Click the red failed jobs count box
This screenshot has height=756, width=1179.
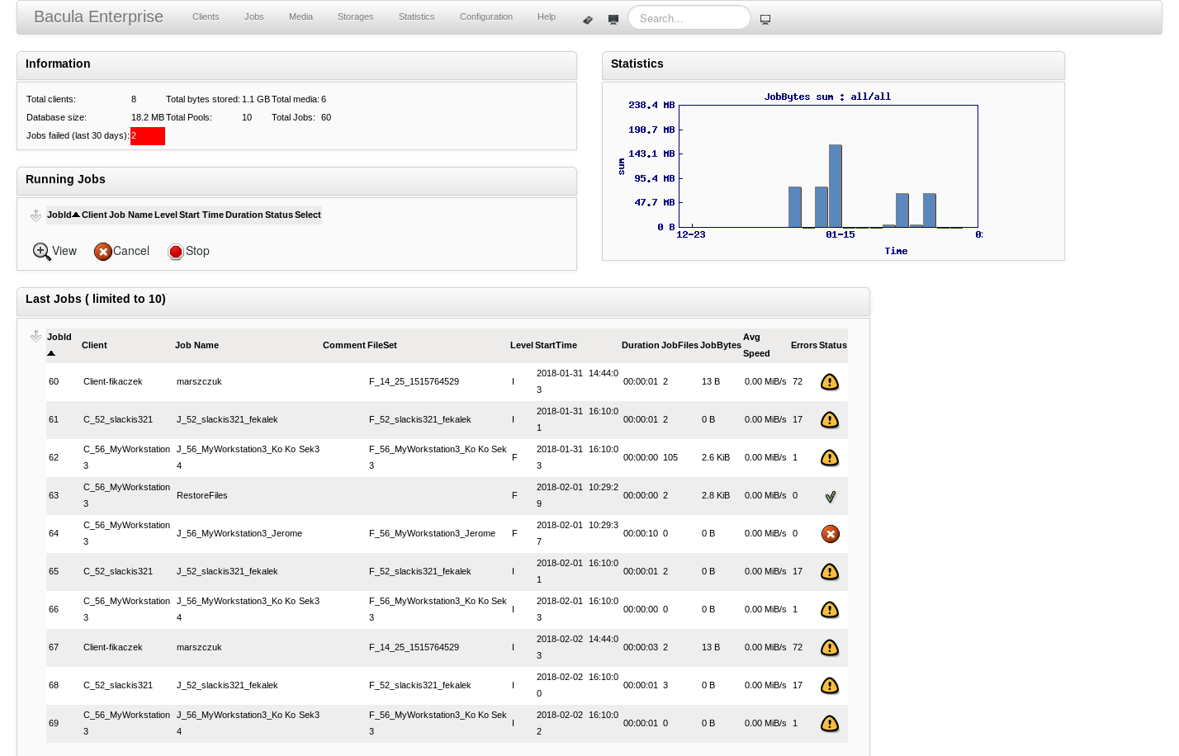pos(148,136)
